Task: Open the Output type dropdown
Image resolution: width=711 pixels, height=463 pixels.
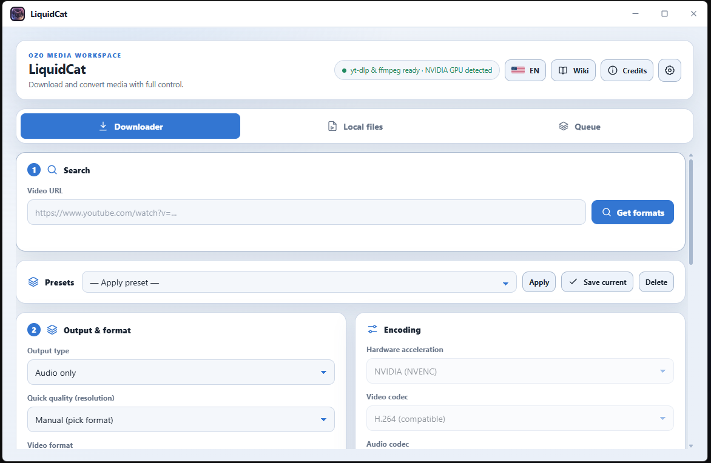Action: click(181, 372)
